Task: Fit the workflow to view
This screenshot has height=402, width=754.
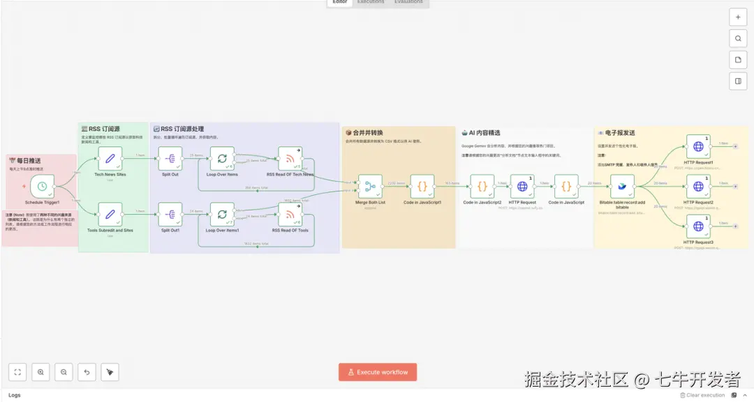Action: (17, 372)
